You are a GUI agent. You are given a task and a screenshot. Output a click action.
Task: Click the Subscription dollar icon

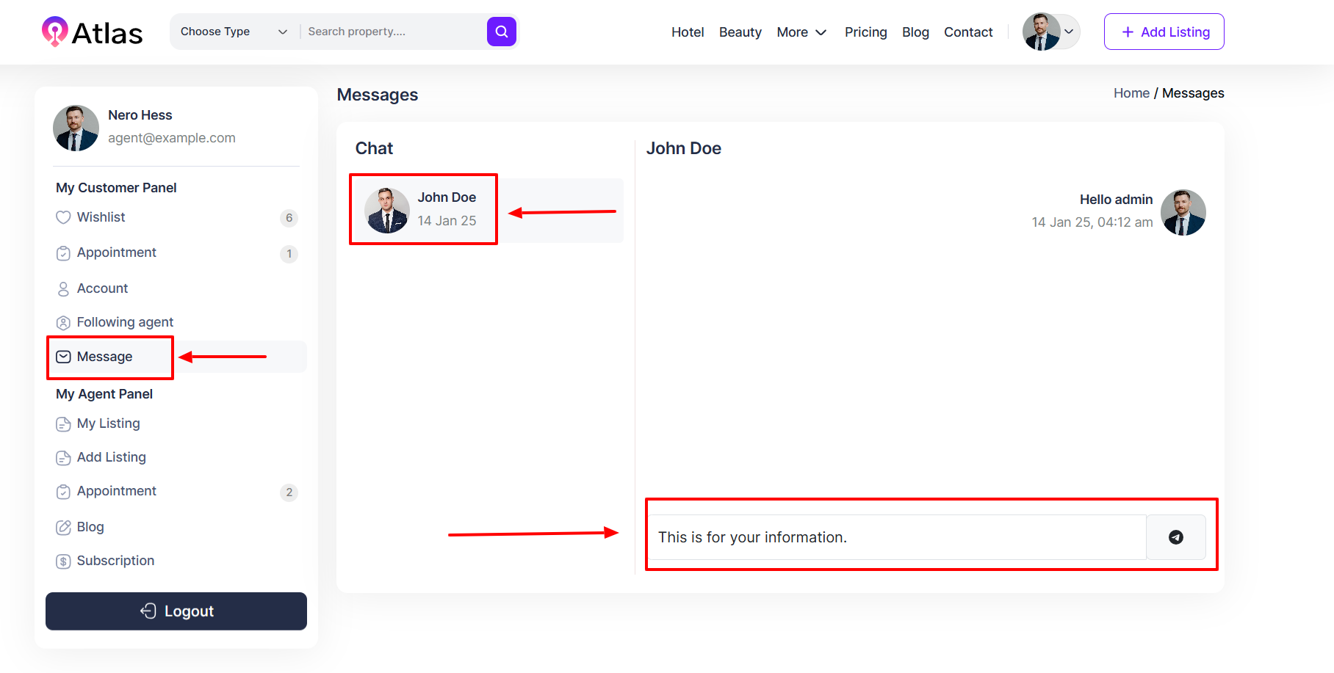click(63, 561)
